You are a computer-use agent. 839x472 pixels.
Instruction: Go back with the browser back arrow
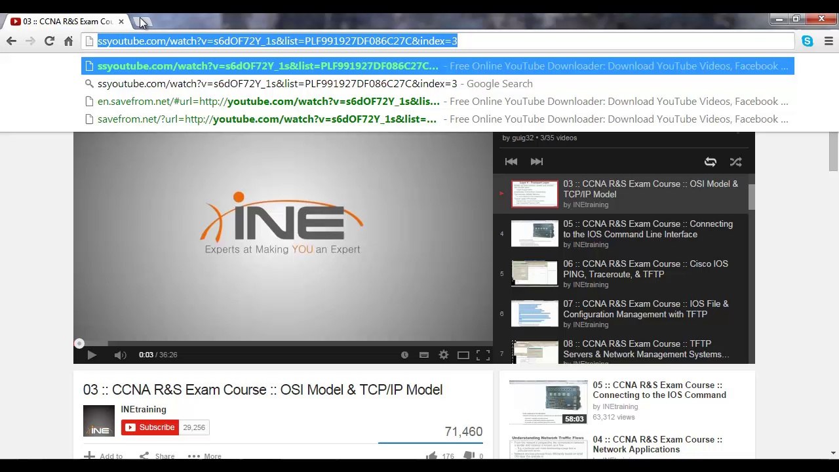click(x=11, y=41)
